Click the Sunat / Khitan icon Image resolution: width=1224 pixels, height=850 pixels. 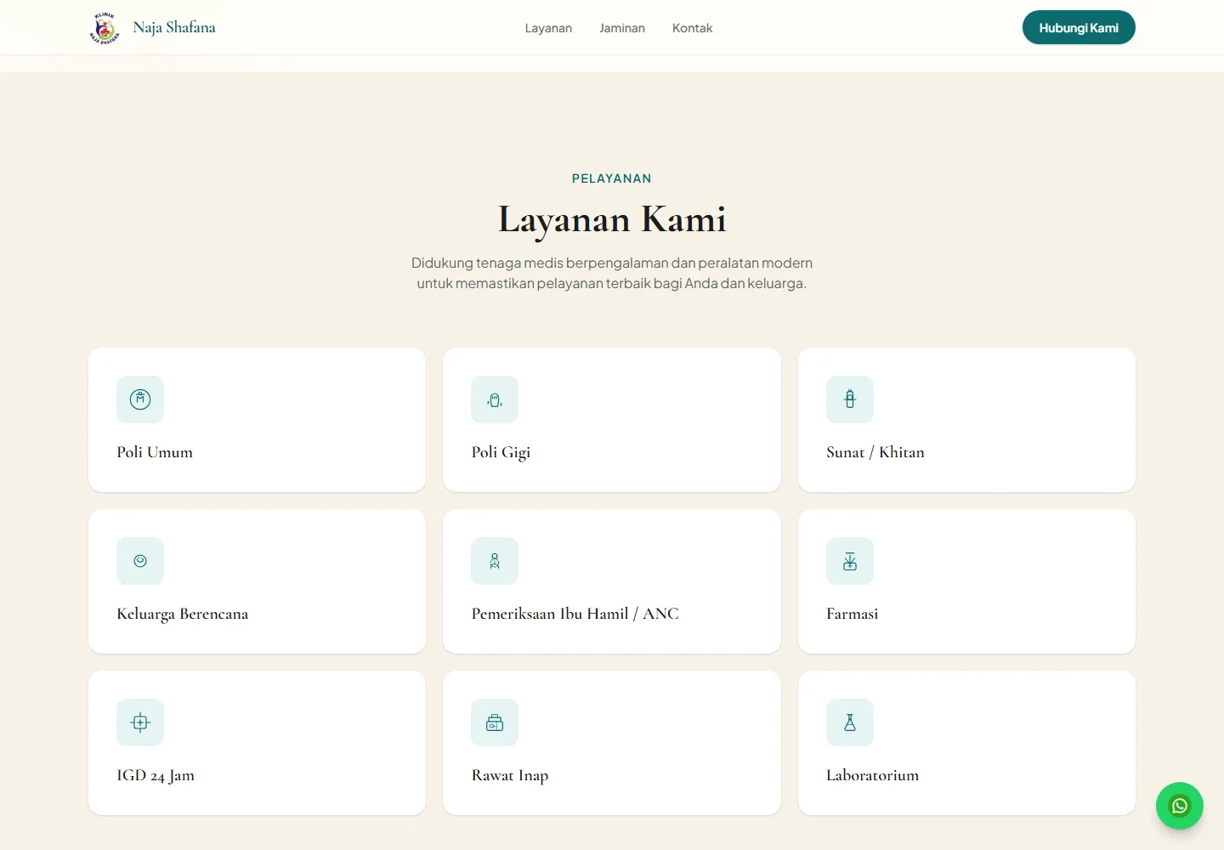coord(850,399)
